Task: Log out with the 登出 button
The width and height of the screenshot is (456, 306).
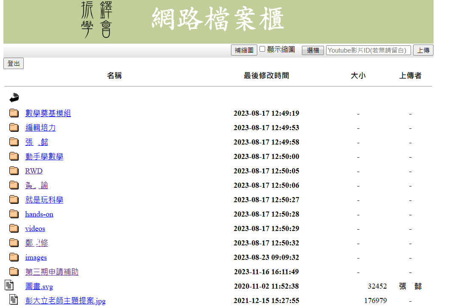Action: coord(14,64)
